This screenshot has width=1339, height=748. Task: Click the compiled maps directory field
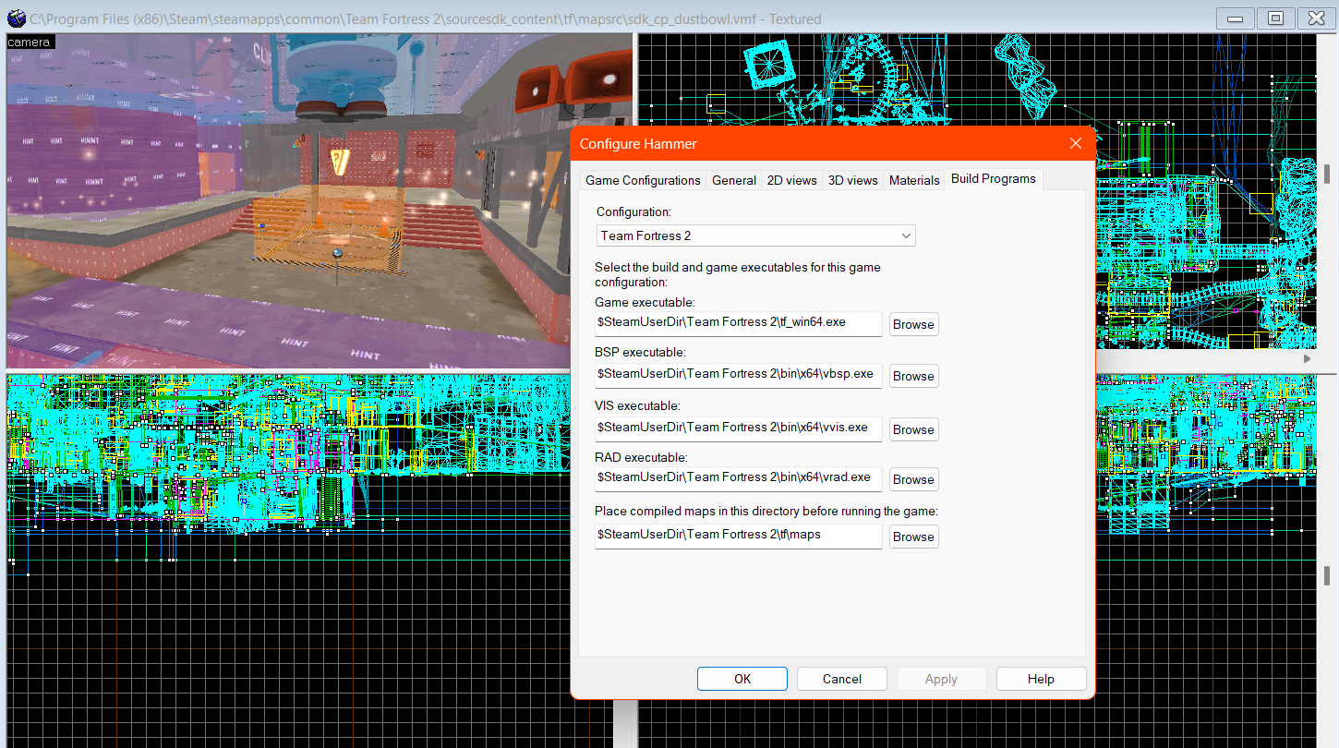pos(739,536)
